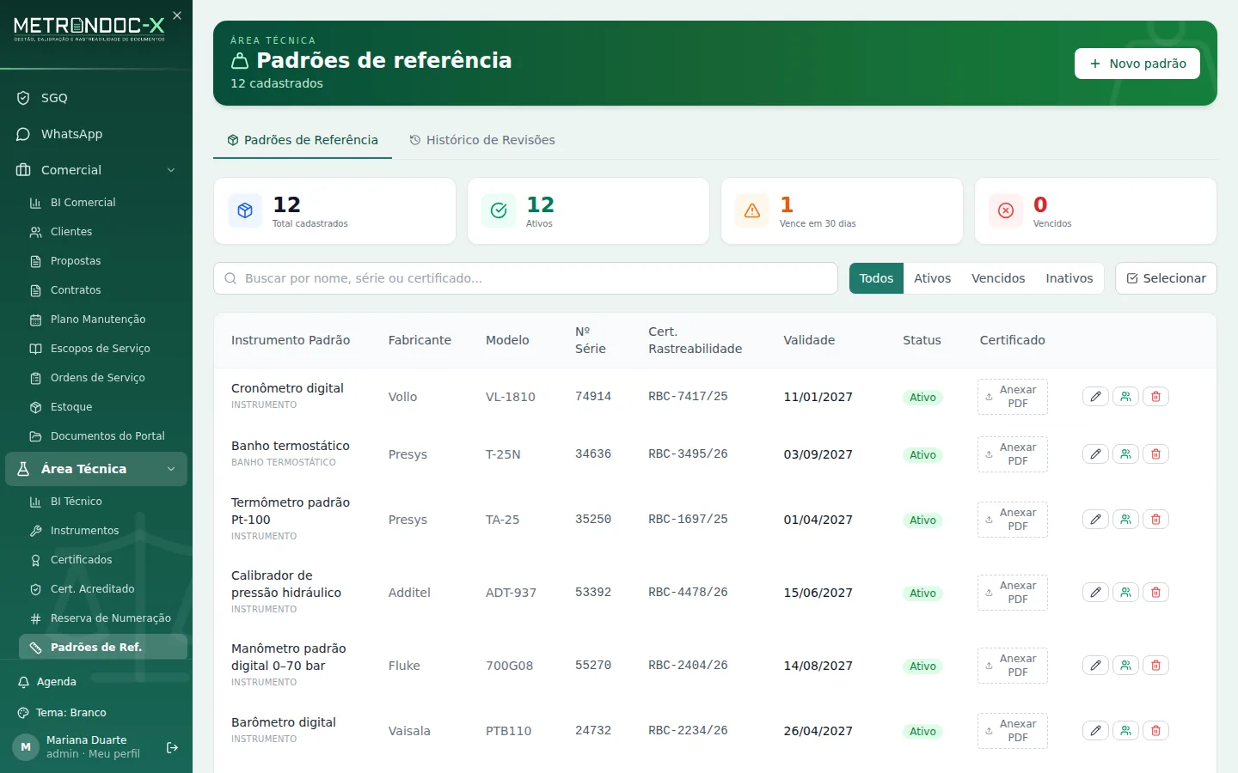Edit the Banho termostático row

click(1095, 454)
